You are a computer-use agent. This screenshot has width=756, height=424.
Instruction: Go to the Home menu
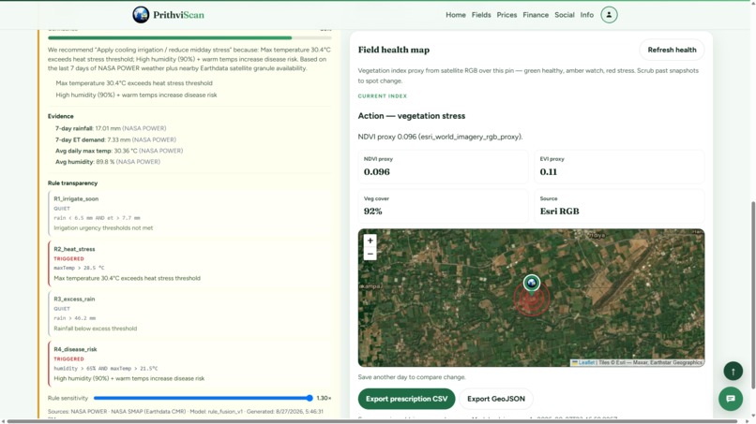coord(456,15)
